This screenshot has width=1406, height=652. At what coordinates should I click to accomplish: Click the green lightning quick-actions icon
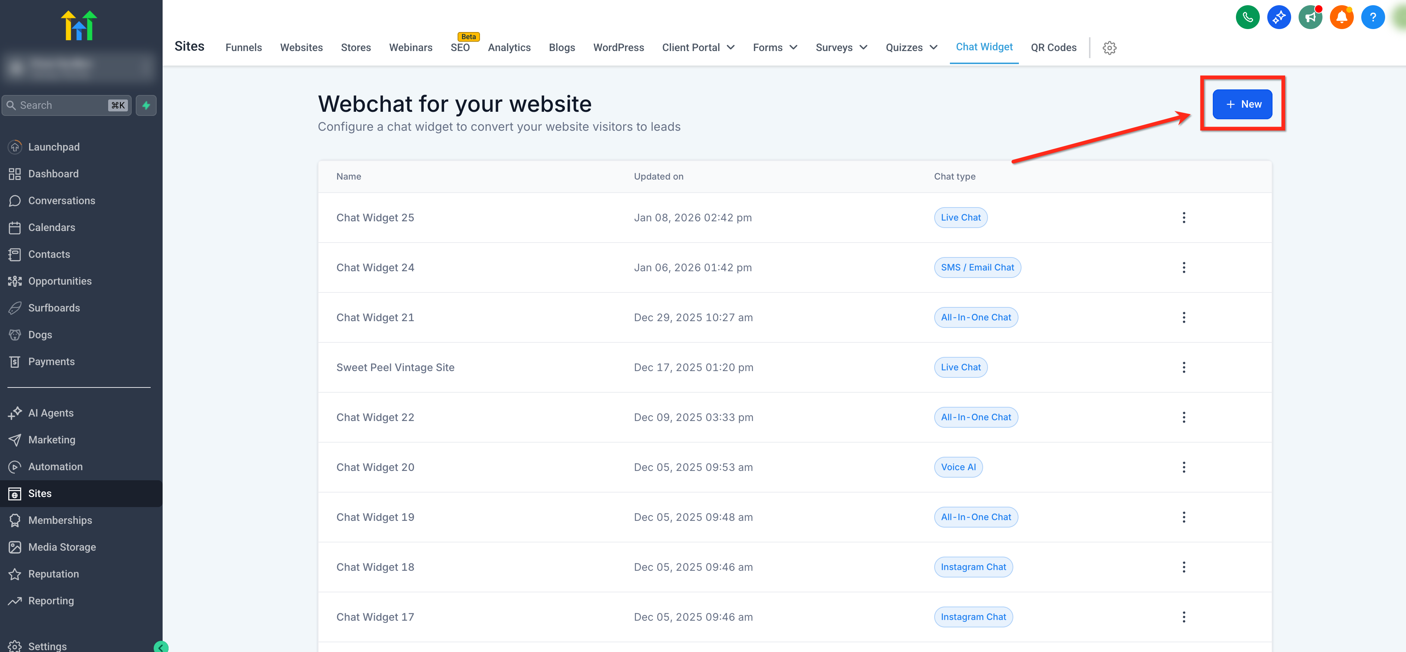(x=146, y=105)
